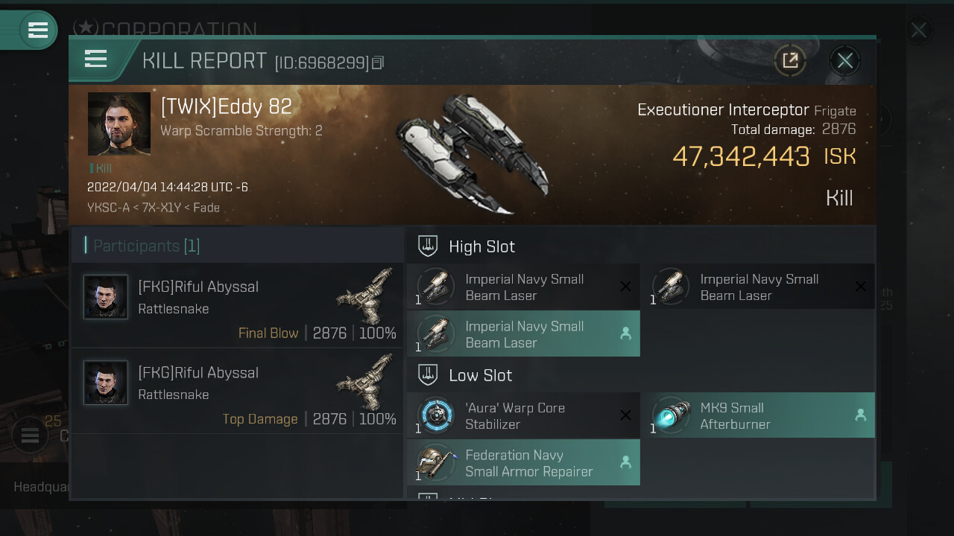Screen dimensions: 954x536
Task: Copy the kill report ID
Action: point(378,63)
